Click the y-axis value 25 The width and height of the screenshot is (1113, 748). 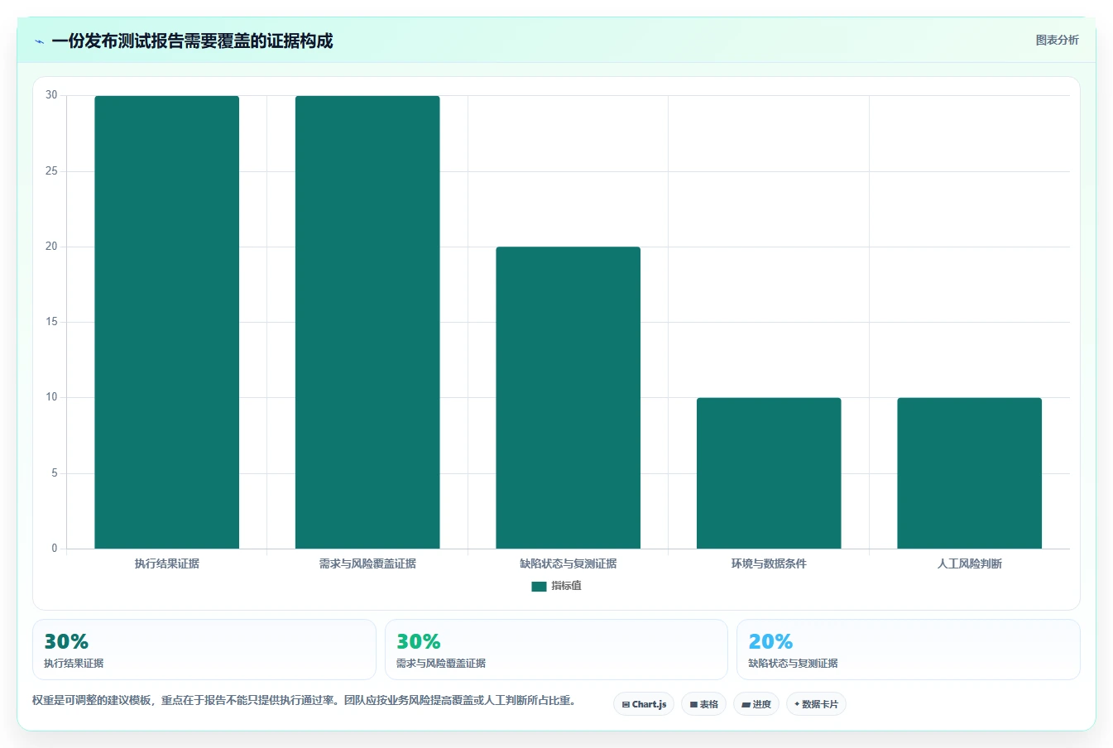[x=52, y=171]
